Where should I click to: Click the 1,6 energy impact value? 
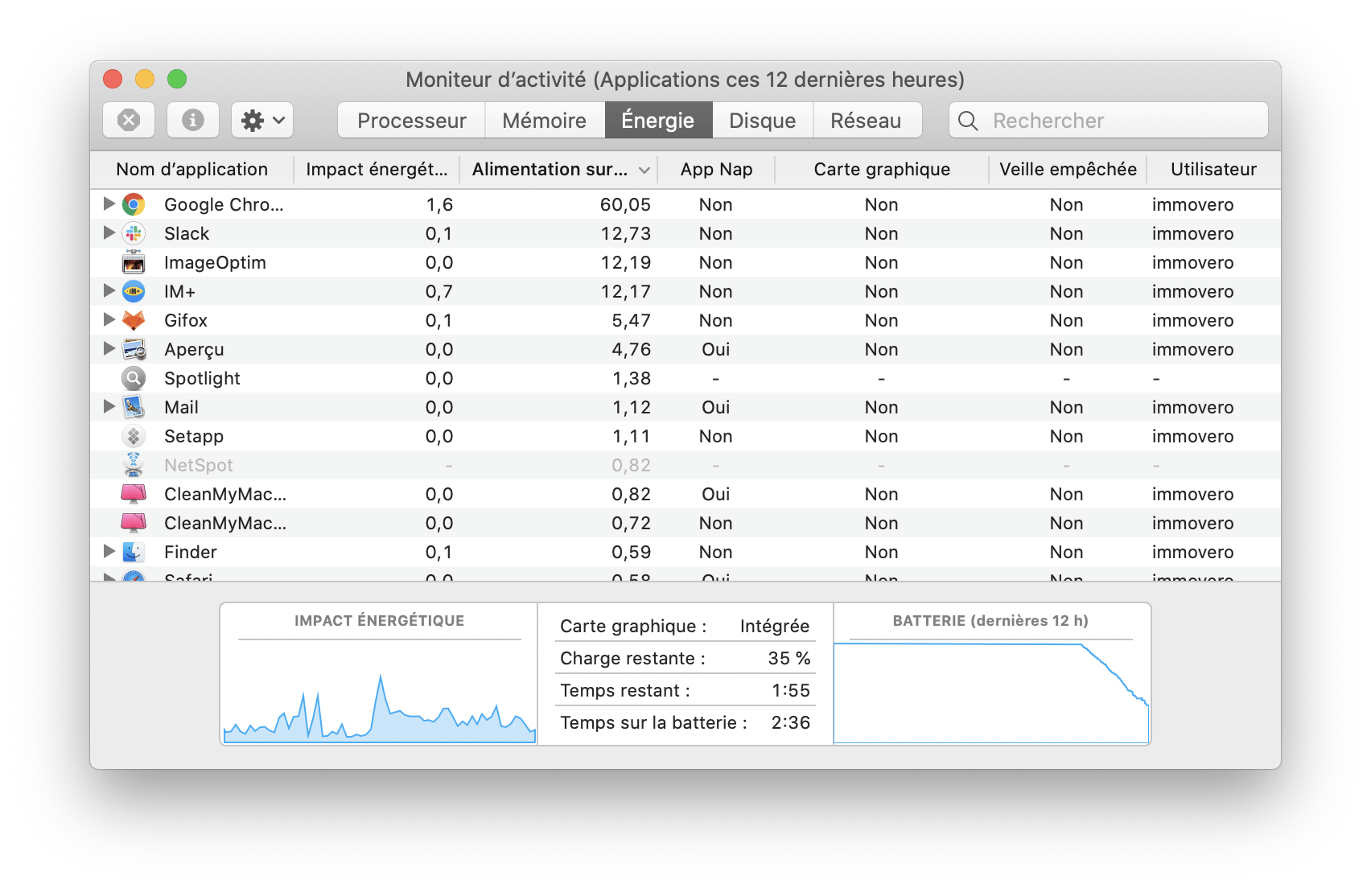[x=439, y=204]
